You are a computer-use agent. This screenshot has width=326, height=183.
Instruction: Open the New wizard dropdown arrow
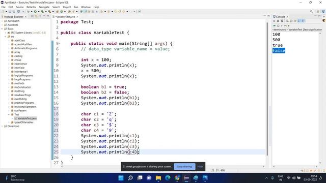(x=6, y=12)
